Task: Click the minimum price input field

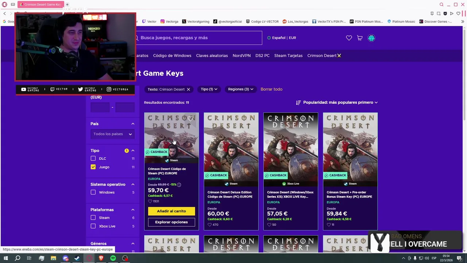Action: click(x=100, y=107)
